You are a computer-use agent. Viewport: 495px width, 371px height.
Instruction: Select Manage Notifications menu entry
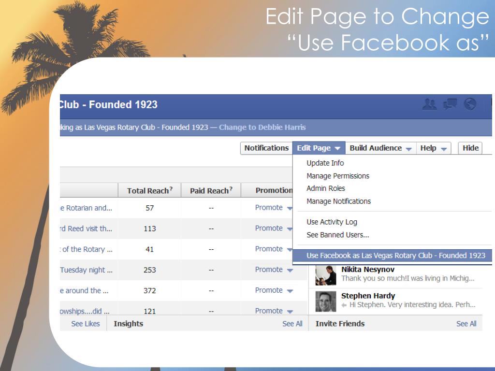tap(339, 201)
